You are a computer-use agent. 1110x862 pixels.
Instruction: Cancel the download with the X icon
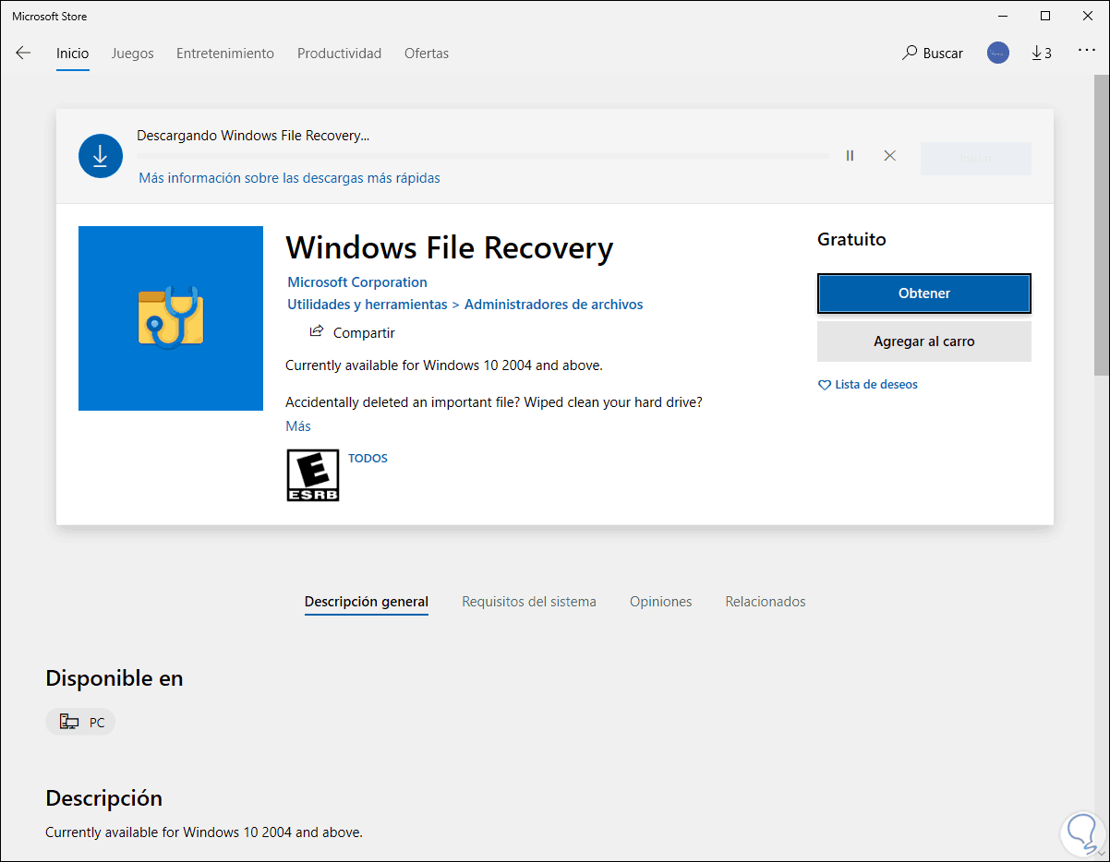(890, 156)
